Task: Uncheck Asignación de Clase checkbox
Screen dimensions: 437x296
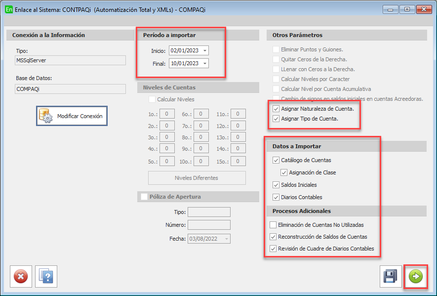Action: 284,172
